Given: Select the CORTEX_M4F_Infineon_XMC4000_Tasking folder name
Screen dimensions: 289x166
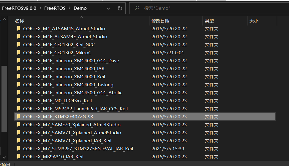Looking at the screenshot, I should 68,85.
